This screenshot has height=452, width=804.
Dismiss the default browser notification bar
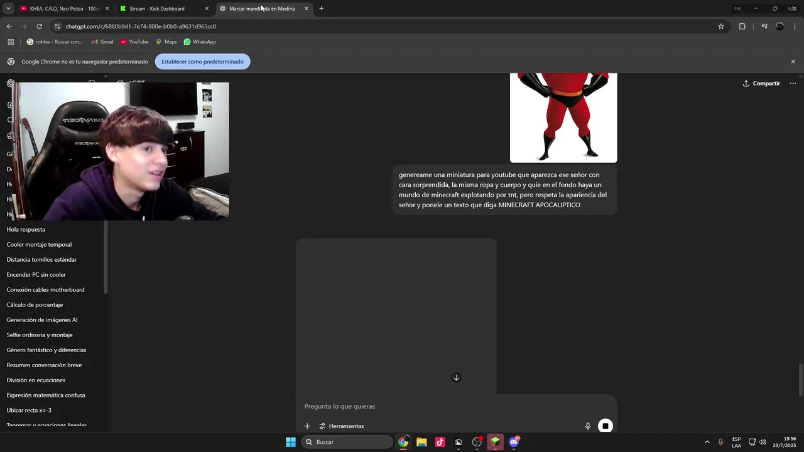click(793, 62)
